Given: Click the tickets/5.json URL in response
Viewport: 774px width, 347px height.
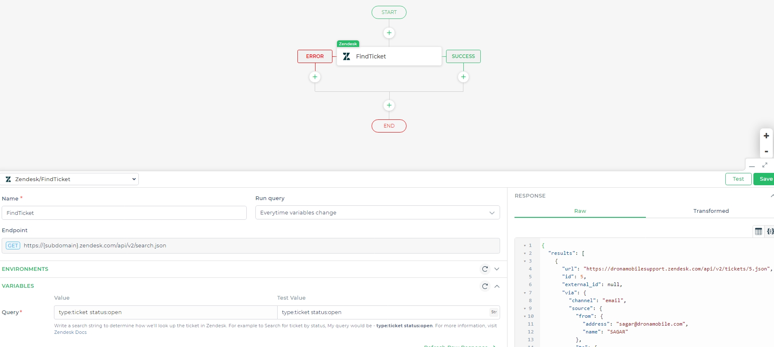Looking at the screenshot, I should click(x=676, y=269).
